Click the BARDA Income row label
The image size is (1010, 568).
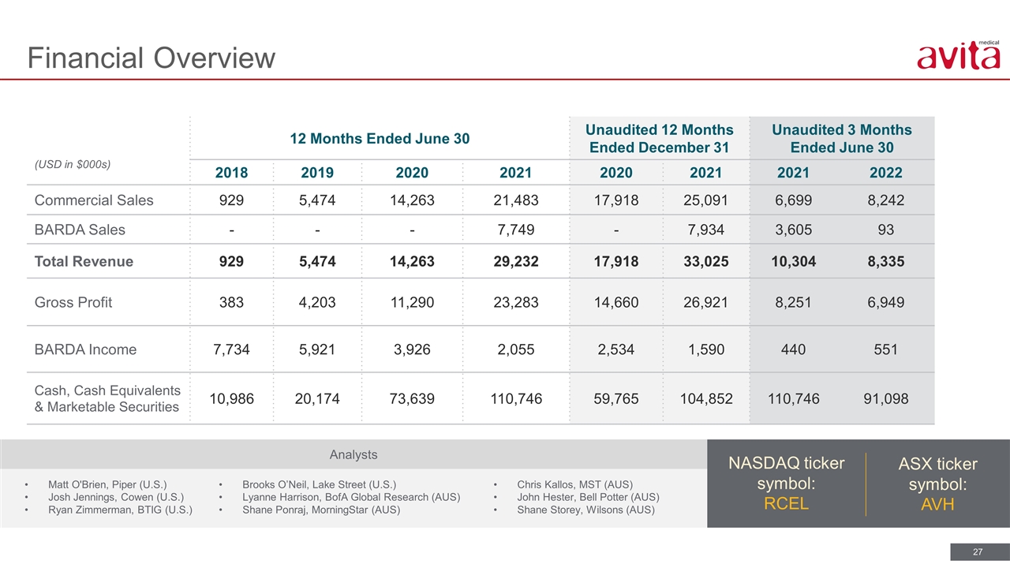[85, 349]
